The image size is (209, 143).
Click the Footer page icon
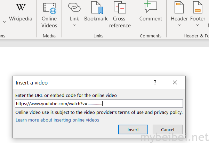click(198, 7)
